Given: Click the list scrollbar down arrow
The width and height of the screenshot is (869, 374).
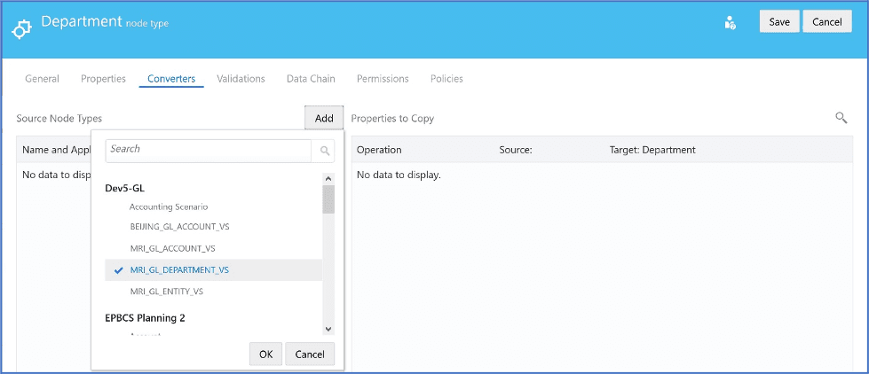Looking at the screenshot, I should coord(328,329).
